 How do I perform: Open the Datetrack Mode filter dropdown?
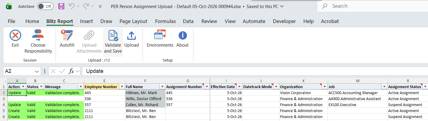click(276, 87)
